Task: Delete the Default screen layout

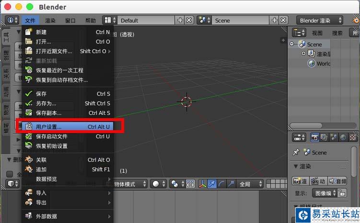Action: (x=189, y=20)
